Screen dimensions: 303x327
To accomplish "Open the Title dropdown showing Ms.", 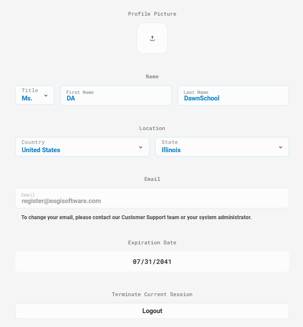I will point(35,95).
